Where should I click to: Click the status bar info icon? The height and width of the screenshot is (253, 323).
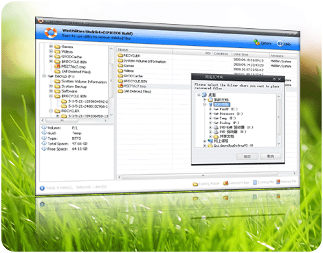tap(42, 188)
